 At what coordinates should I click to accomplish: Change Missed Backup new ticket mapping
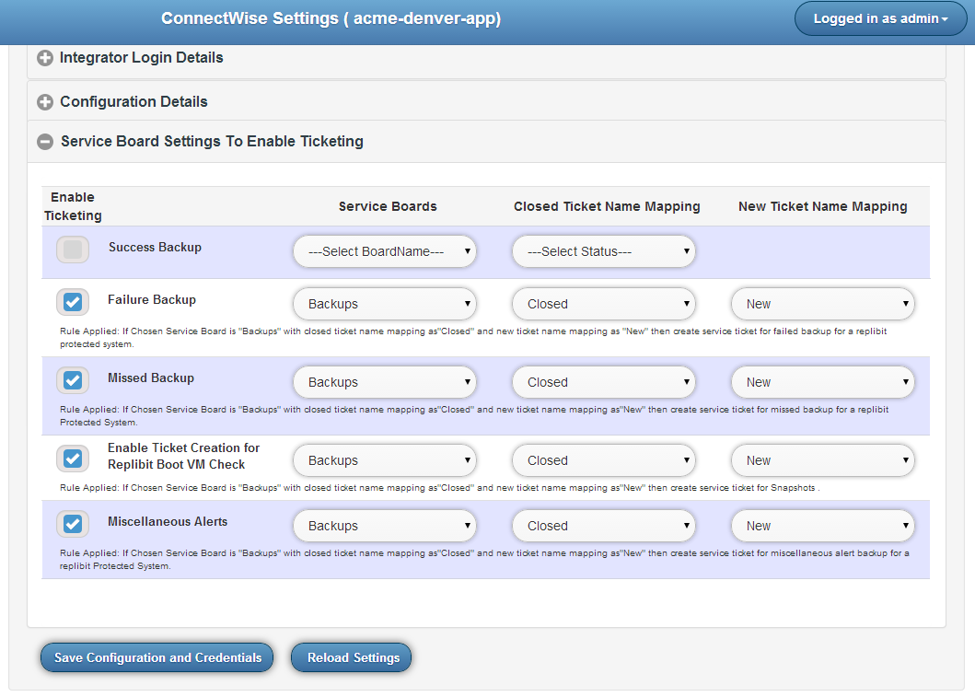click(x=823, y=382)
